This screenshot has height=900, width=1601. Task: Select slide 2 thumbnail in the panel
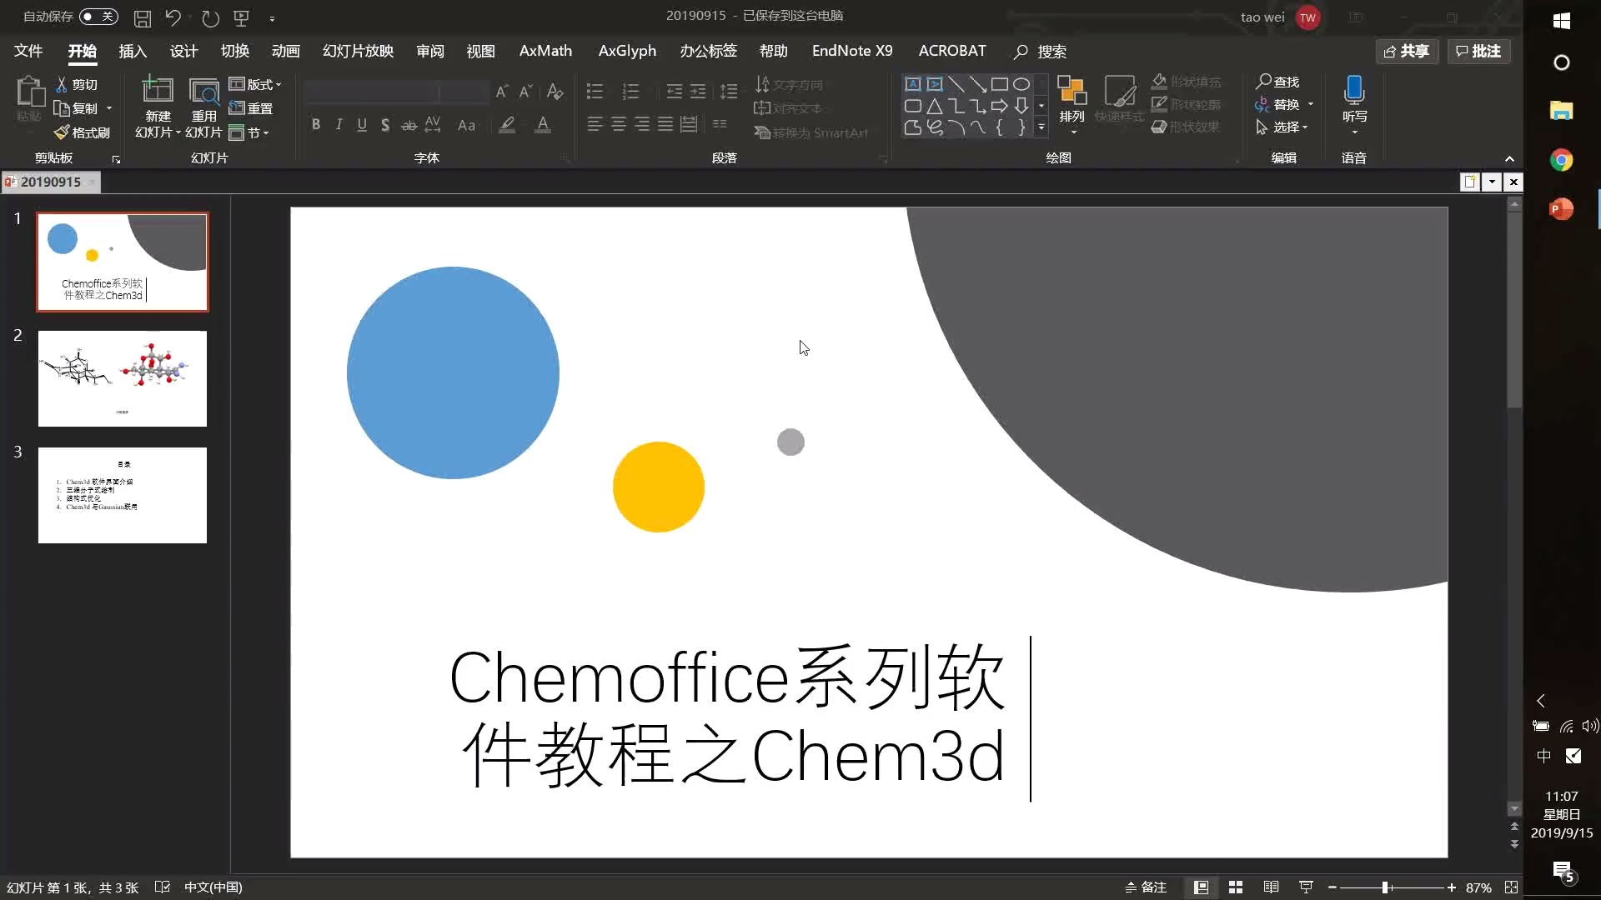122,378
